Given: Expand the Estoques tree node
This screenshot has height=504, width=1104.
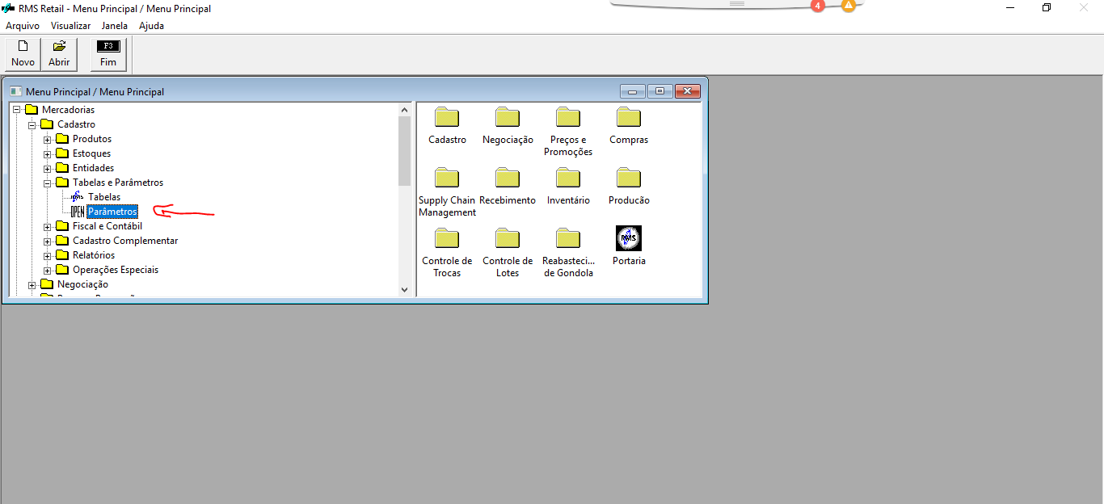Looking at the screenshot, I should [x=48, y=153].
